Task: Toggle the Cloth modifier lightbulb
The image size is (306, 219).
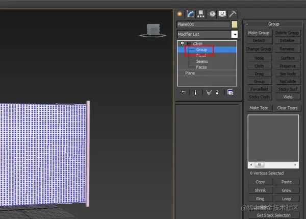Action: 182,43
